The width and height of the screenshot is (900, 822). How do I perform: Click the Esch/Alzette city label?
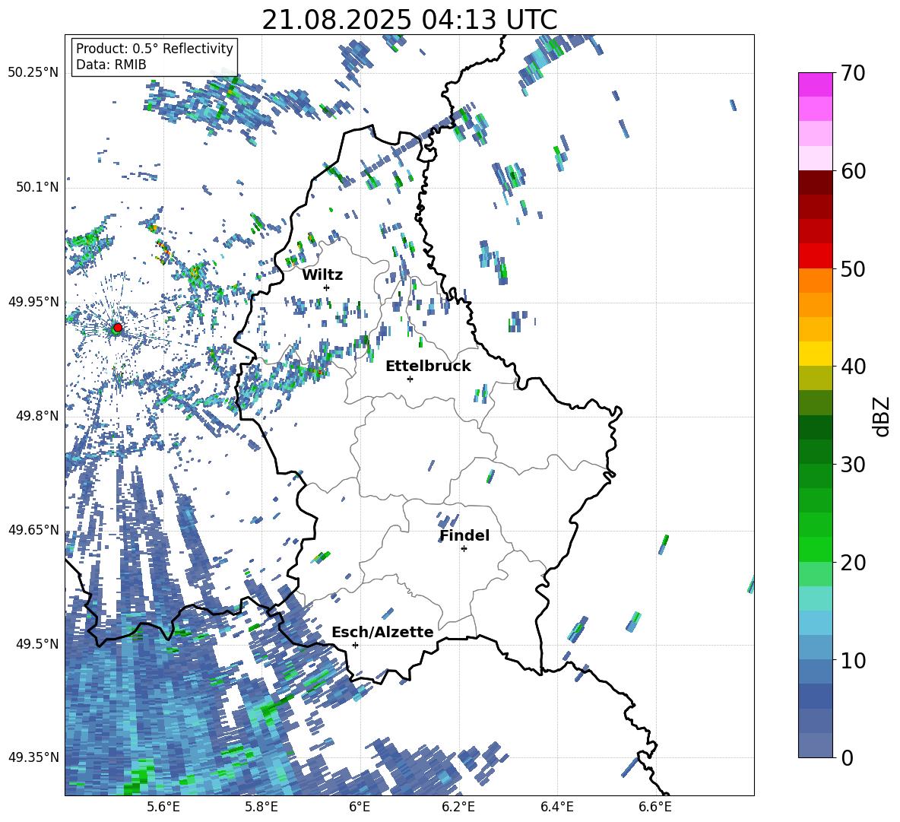pyautogui.click(x=382, y=633)
